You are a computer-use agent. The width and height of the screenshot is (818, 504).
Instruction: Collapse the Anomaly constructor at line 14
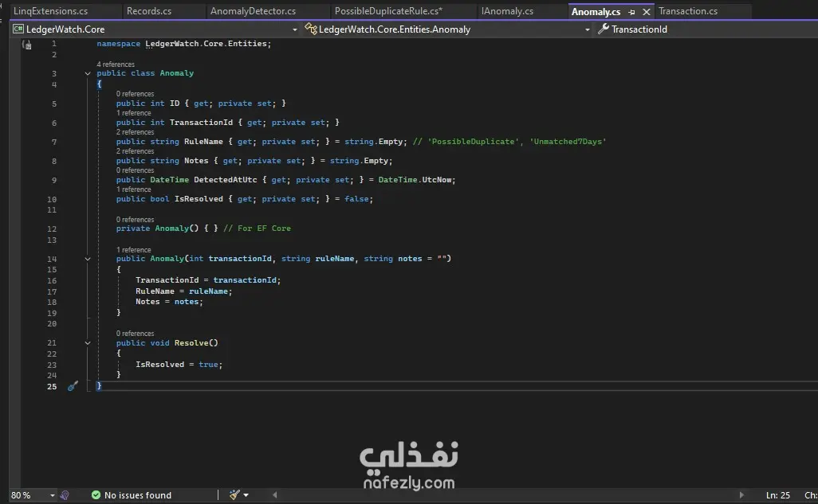(x=88, y=259)
